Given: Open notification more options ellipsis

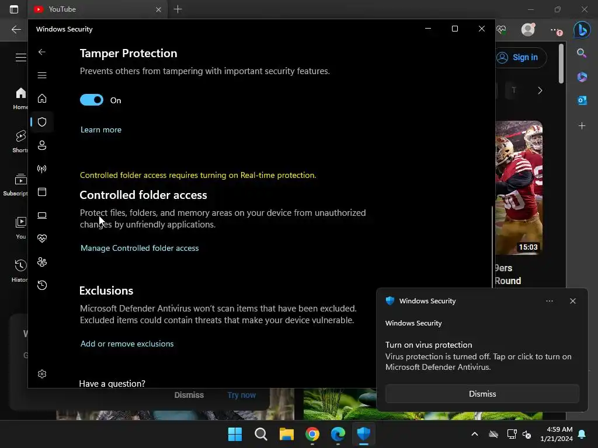Looking at the screenshot, I should pyautogui.click(x=549, y=301).
